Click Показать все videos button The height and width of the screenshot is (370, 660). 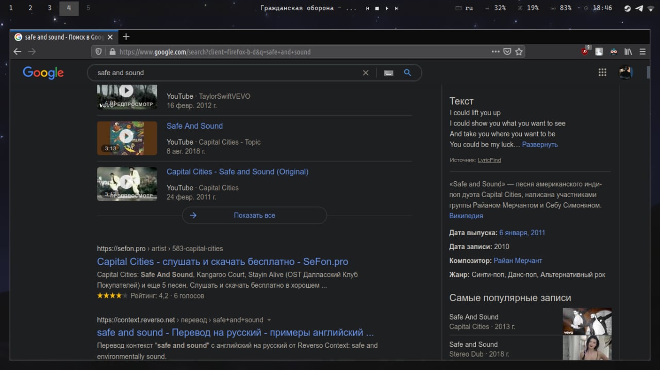tap(254, 216)
